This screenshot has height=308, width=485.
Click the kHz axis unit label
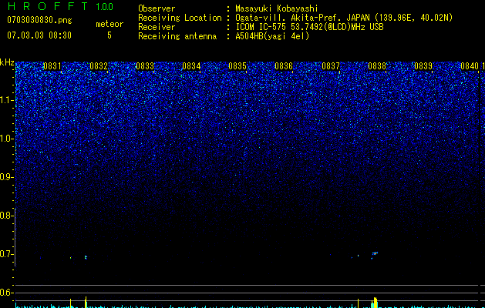pos(7,63)
